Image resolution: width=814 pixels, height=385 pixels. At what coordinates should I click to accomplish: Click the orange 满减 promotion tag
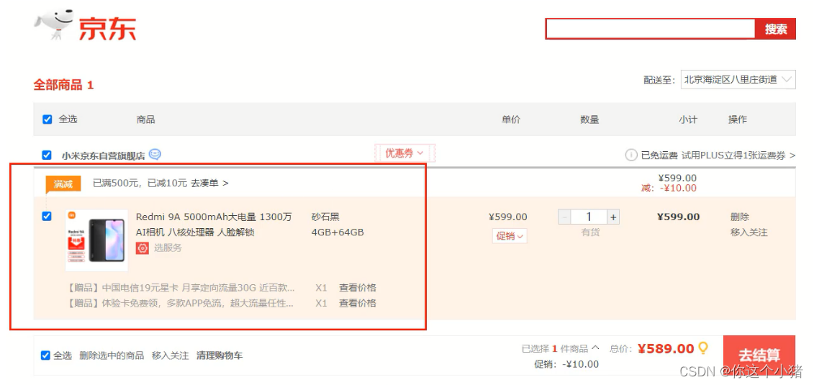pyautogui.click(x=63, y=184)
